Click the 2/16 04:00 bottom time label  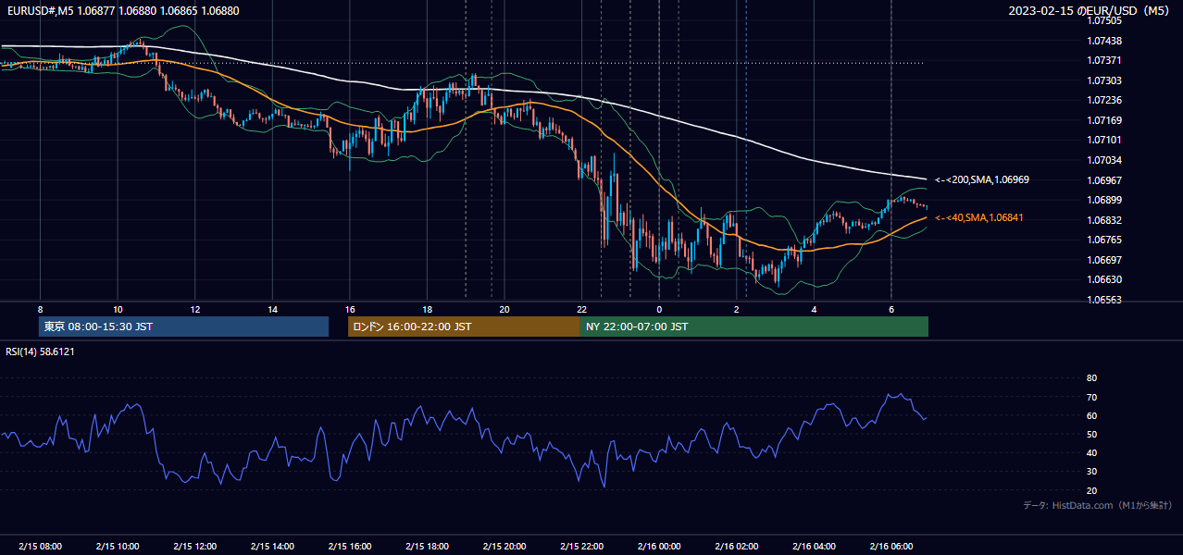point(814,547)
